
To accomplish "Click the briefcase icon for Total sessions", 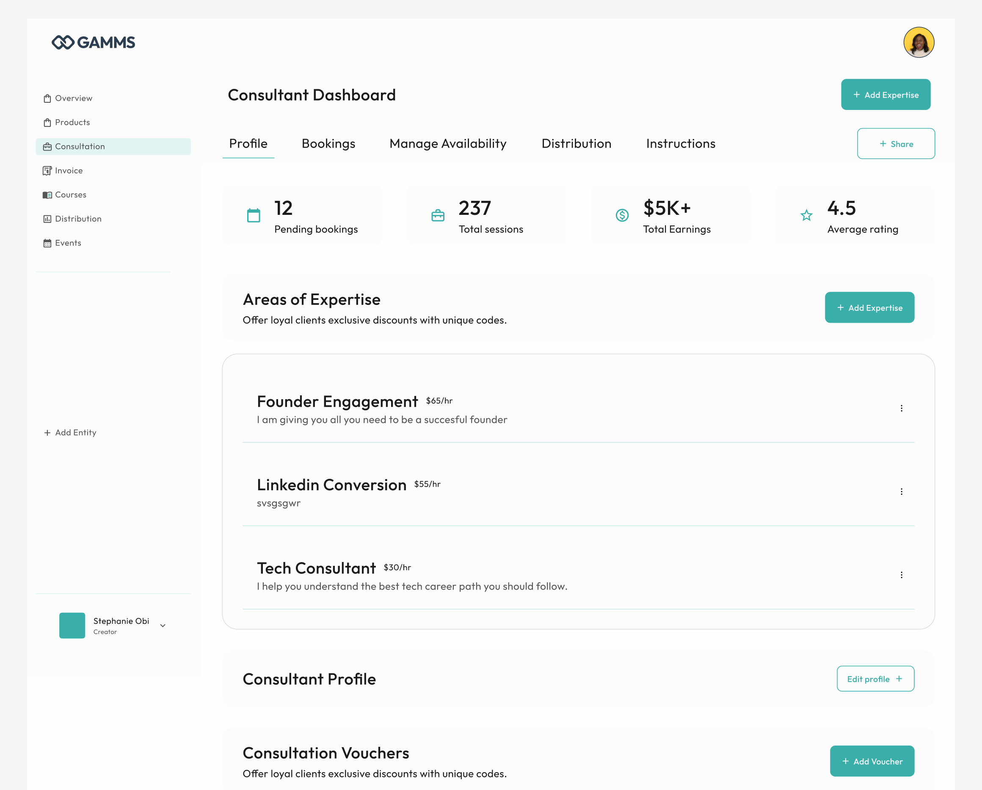I will (x=438, y=215).
